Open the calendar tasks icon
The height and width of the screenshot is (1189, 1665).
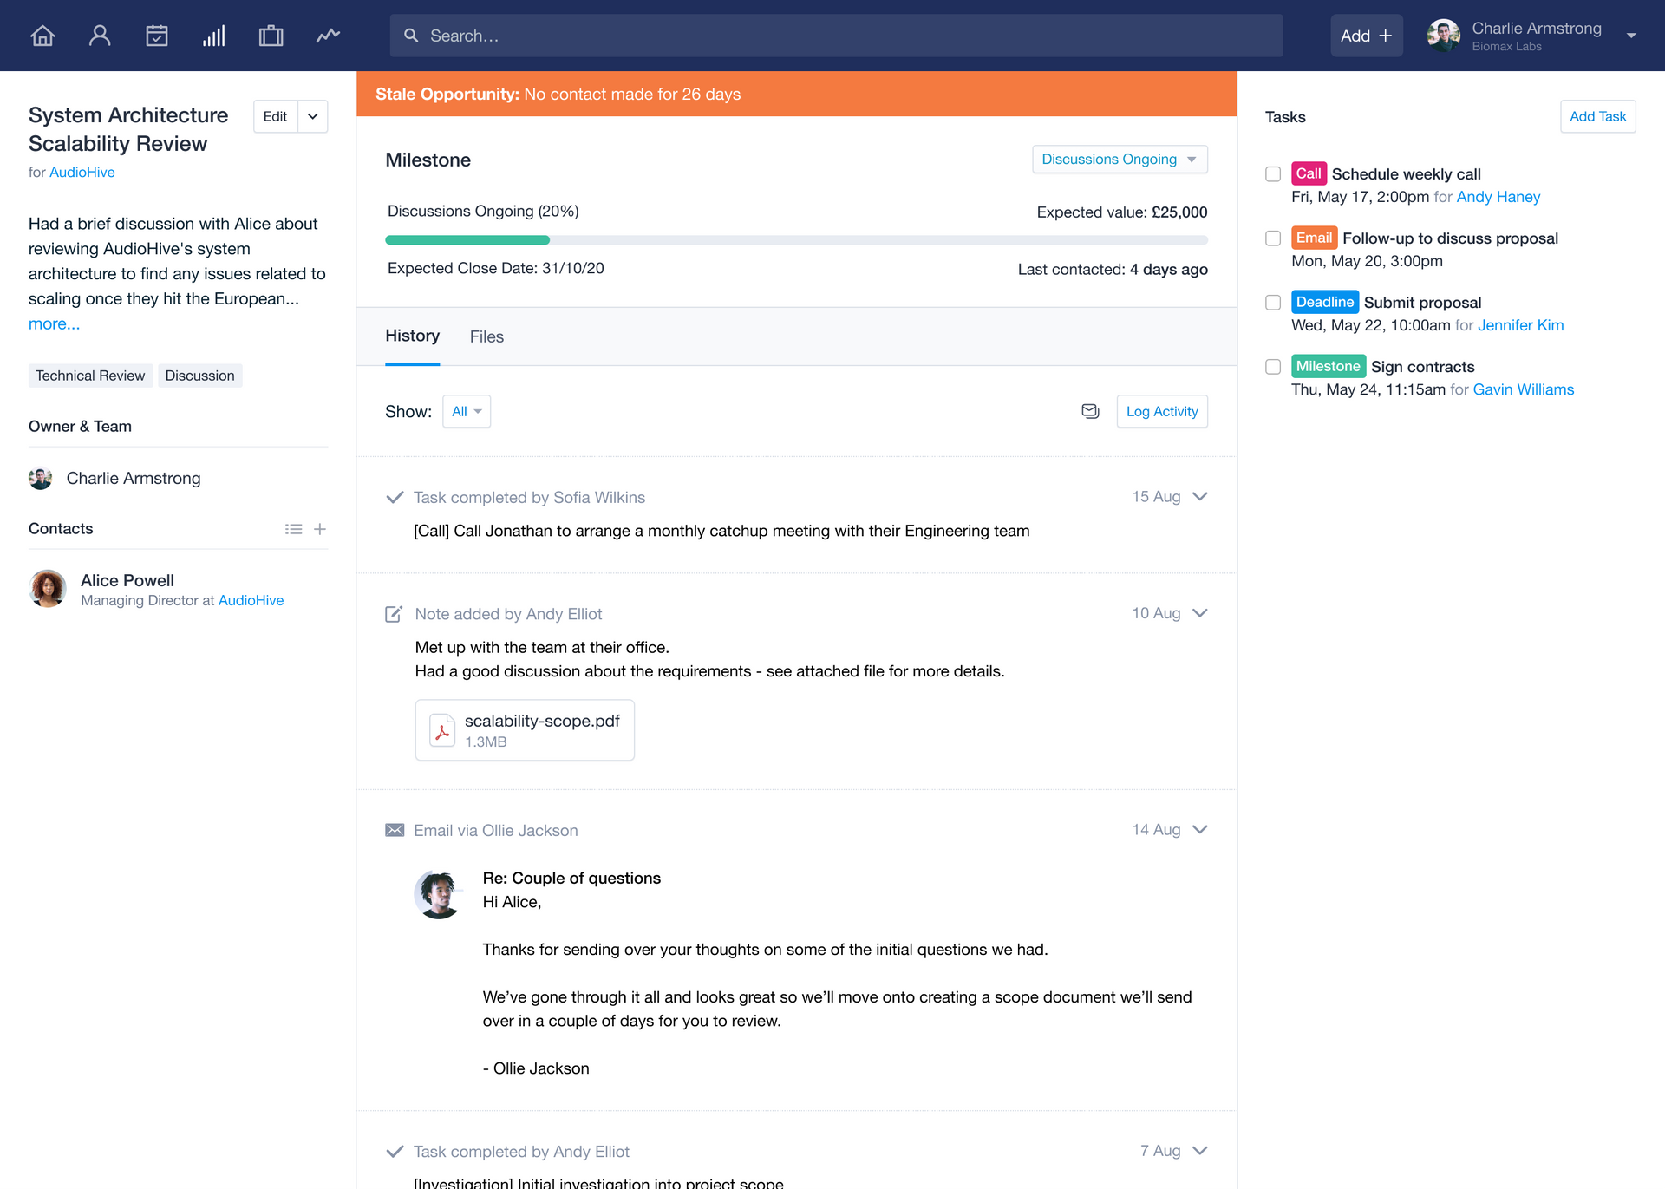(x=157, y=36)
